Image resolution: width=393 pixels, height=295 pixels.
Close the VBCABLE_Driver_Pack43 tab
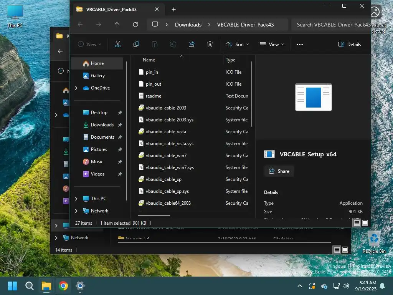pos(157,9)
